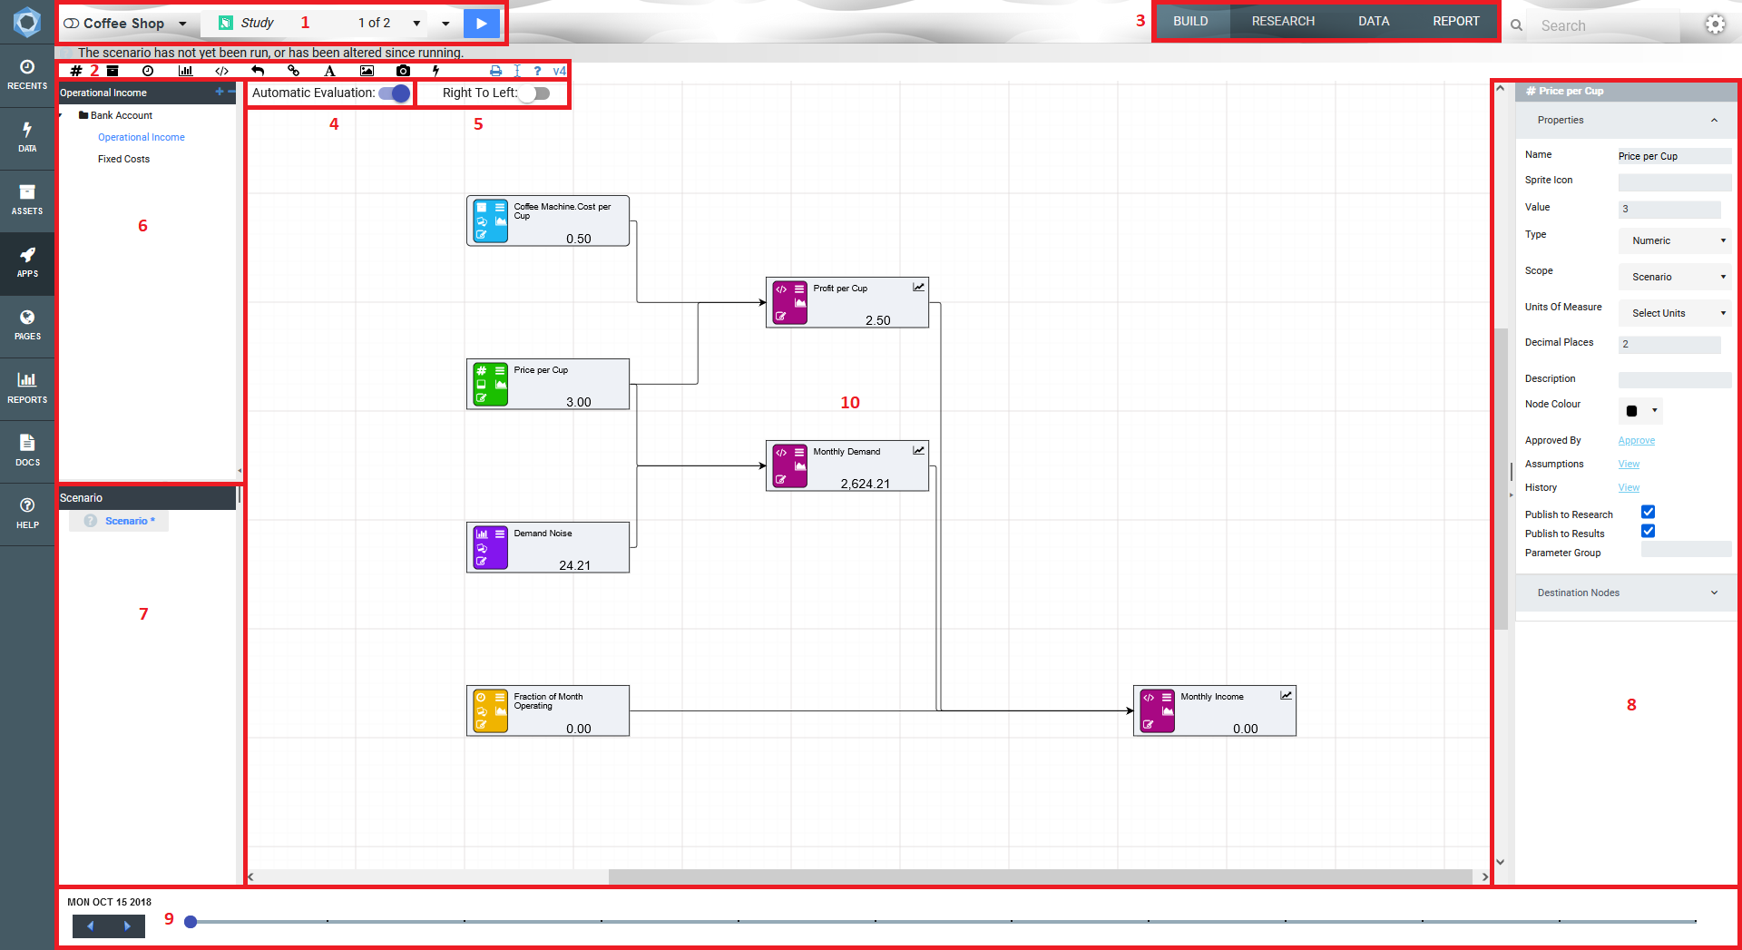Switch to the REPORT tab
Viewport: 1742px width, 950px height.
click(x=1455, y=22)
